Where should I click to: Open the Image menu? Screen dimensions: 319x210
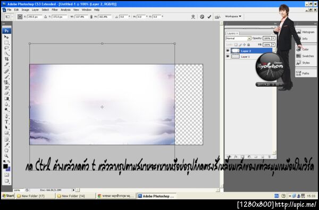tap(25, 10)
